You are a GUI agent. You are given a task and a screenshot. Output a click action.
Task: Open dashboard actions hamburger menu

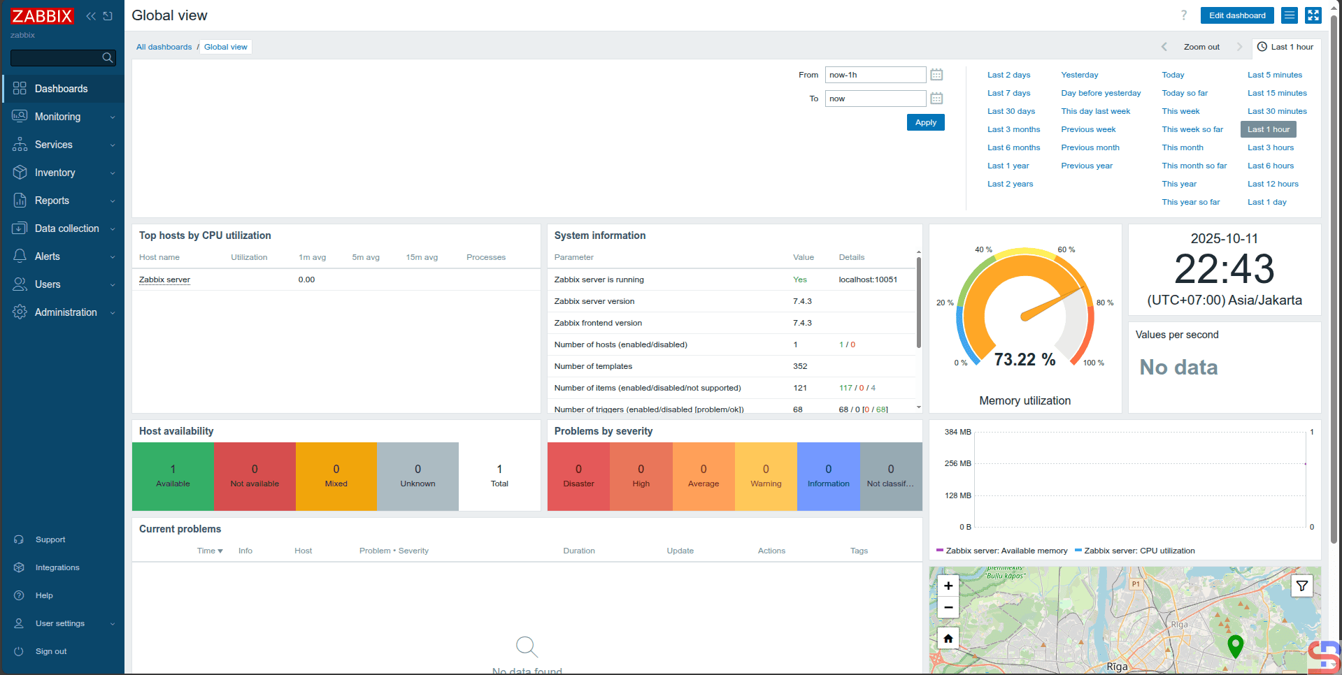coord(1290,15)
